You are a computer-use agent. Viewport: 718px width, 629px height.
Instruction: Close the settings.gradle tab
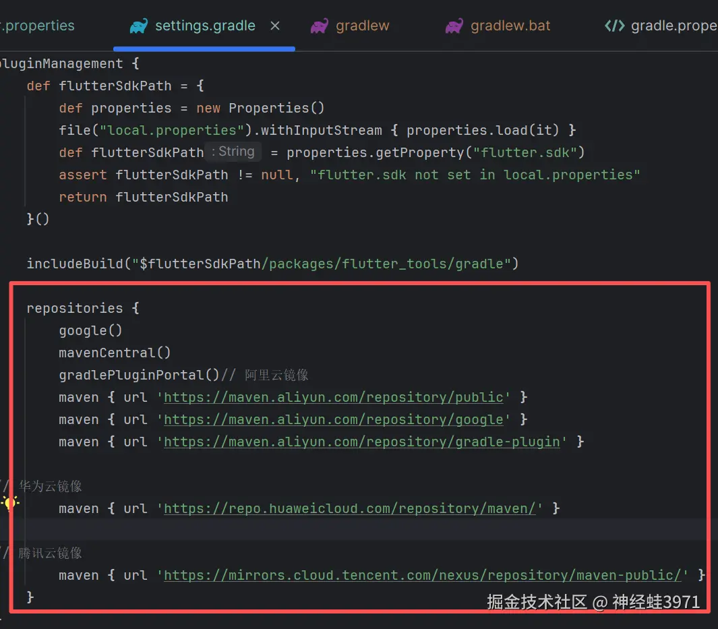click(x=275, y=26)
